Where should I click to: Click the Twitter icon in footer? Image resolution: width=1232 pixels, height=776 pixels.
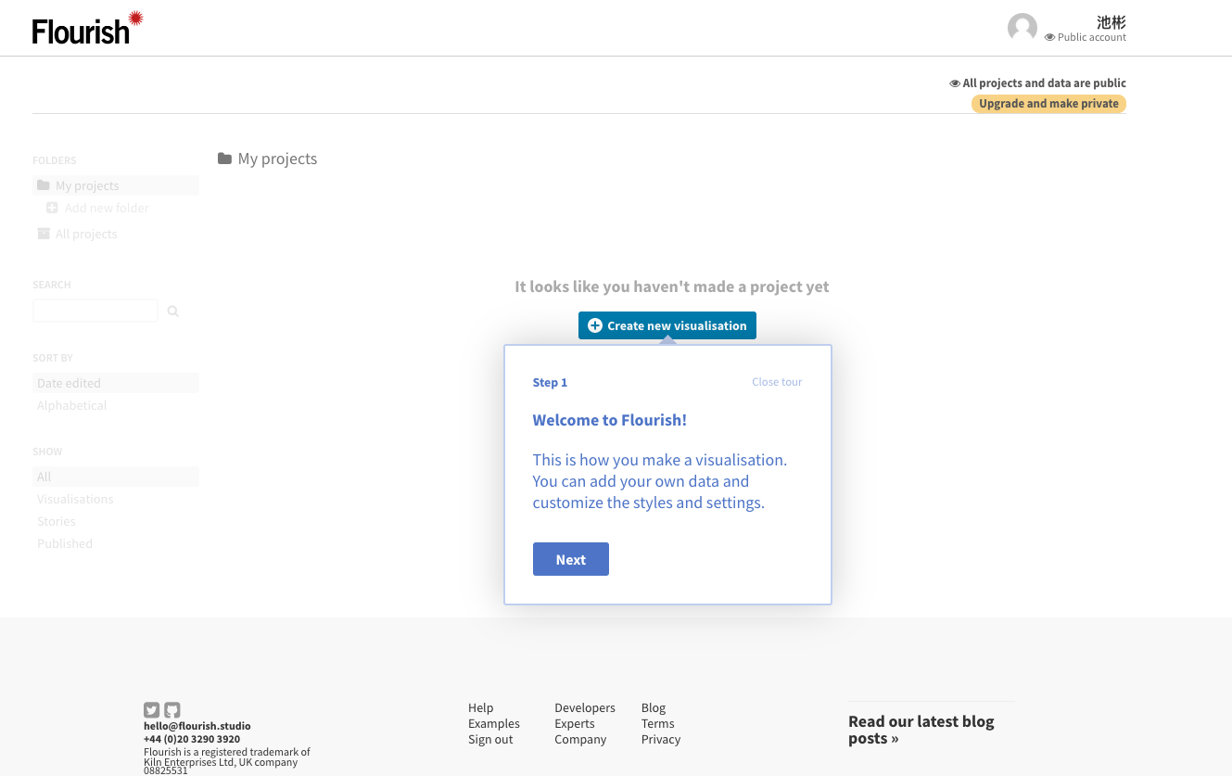tap(152, 710)
